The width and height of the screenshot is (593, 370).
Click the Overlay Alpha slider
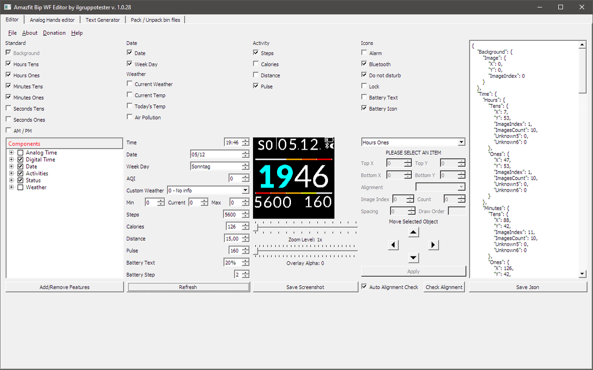click(306, 251)
